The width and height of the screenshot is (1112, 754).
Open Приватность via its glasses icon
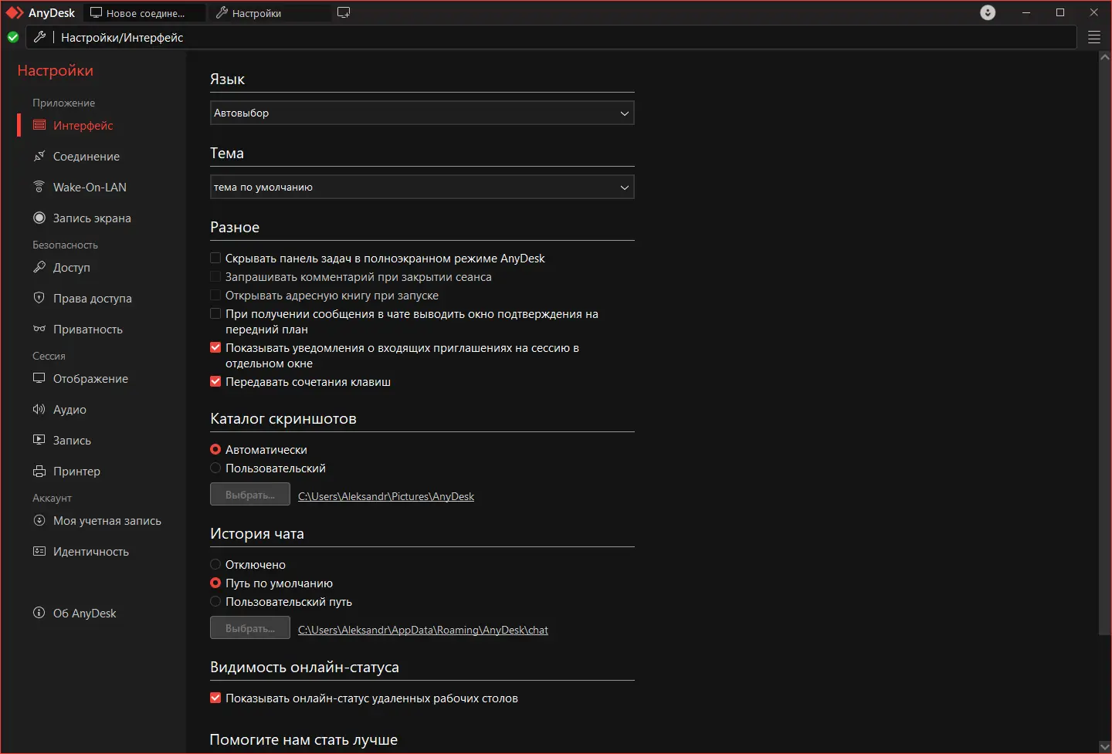pyautogui.click(x=39, y=329)
